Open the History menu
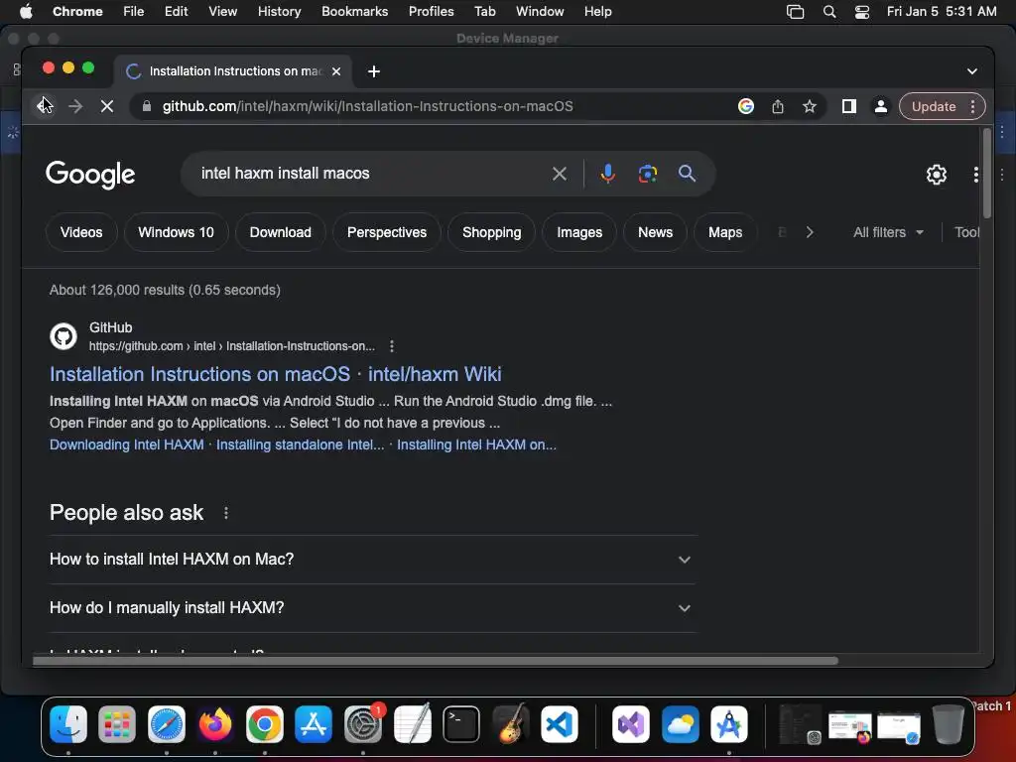 [x=279, y=12]
